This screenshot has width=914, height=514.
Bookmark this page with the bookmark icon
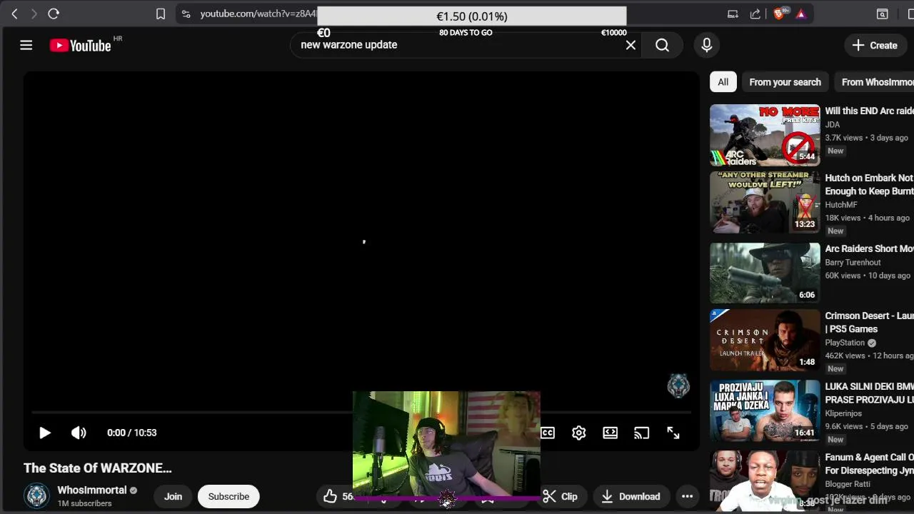click(x=161, y=14)
